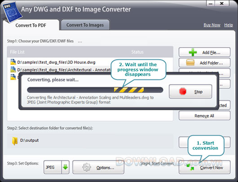Image resolution: width=238 pixels, height=182 pixels.
Task: Switch to the Convert To PDF tab
Action: (31, 25)
